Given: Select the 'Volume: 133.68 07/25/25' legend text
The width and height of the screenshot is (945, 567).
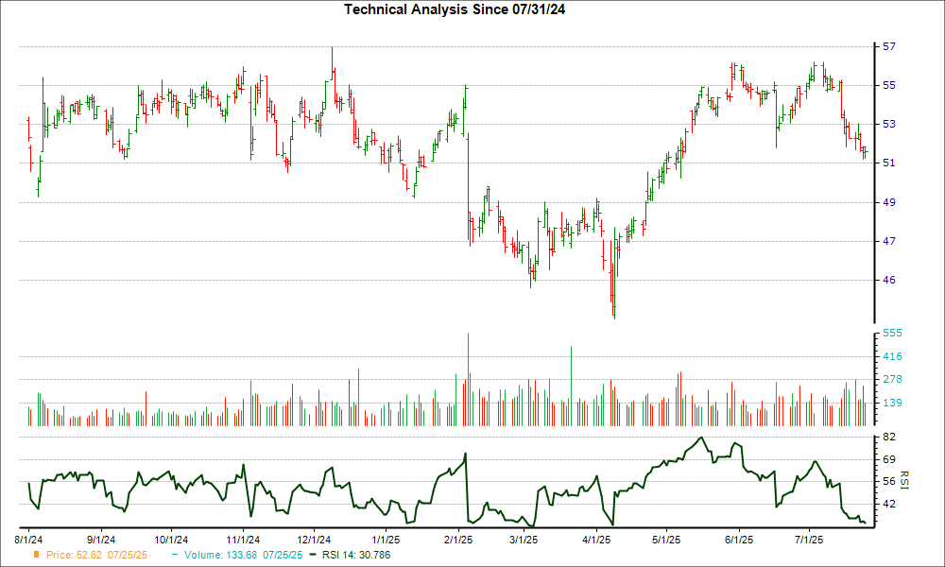Looking at the screenshot, I should (x=244, y=555).
